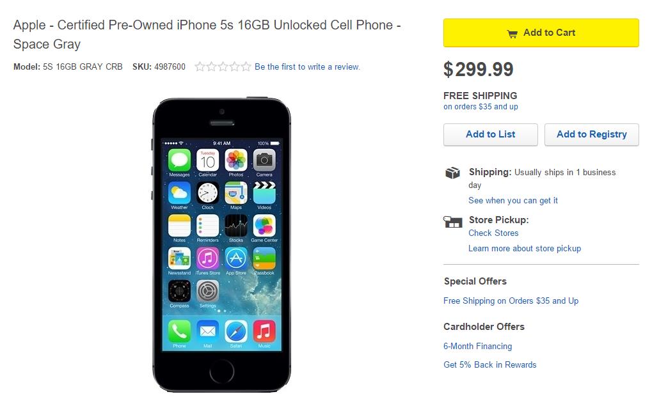Click the Add to List button
The width and height of the screenshot is (659, 399).
491,134
